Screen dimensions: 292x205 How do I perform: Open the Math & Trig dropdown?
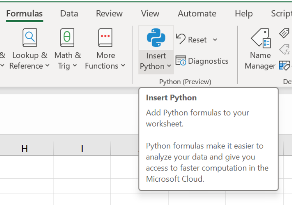click(75, 66)
